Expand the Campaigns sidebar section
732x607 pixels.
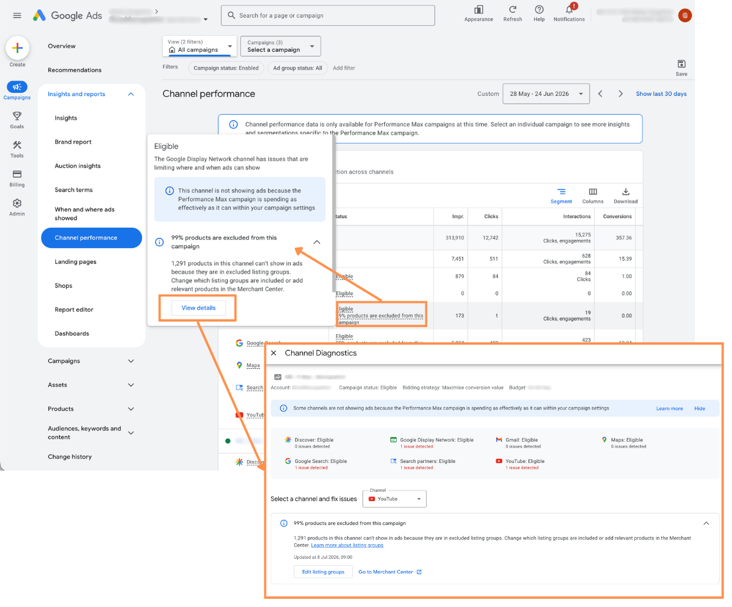click(x=131, y=361)
